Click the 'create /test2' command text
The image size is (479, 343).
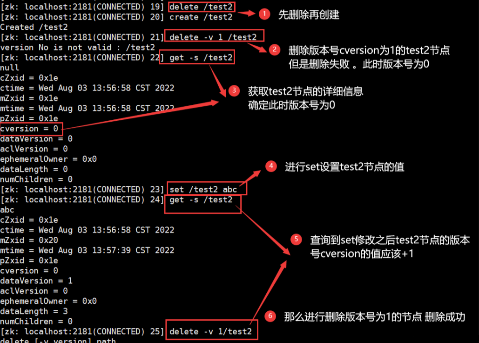[x=201, y=17]
